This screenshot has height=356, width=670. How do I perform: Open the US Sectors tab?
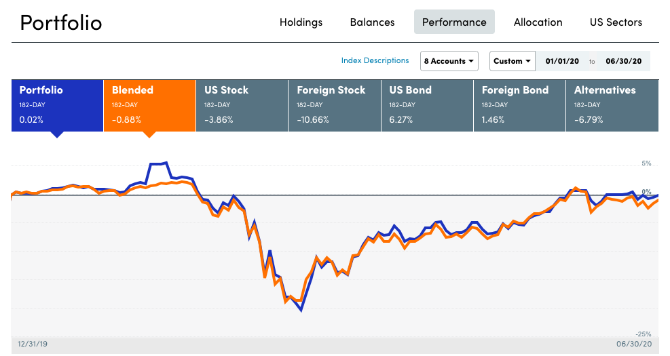click(x=616, y=22)
